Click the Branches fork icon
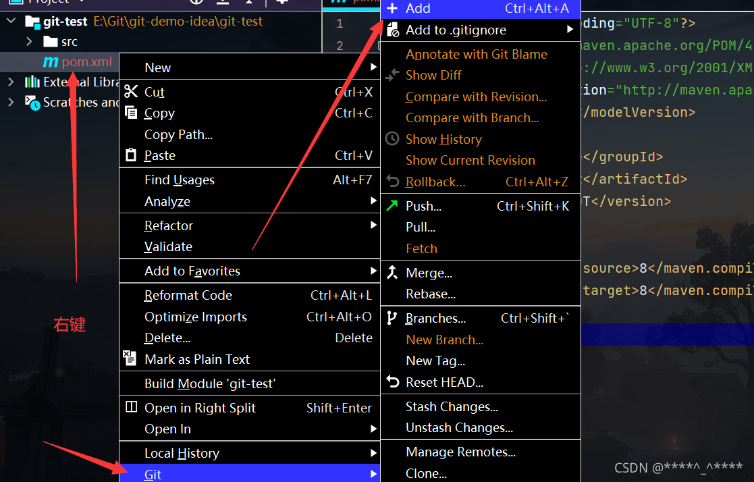Viewport: 754px width, 482px height. (392, 318)
